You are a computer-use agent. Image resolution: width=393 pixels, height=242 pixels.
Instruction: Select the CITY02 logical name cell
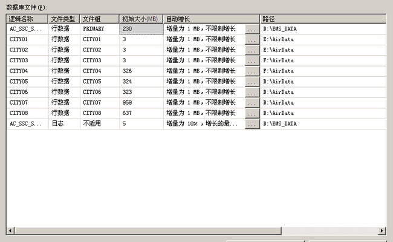click(x=27, y=50)
